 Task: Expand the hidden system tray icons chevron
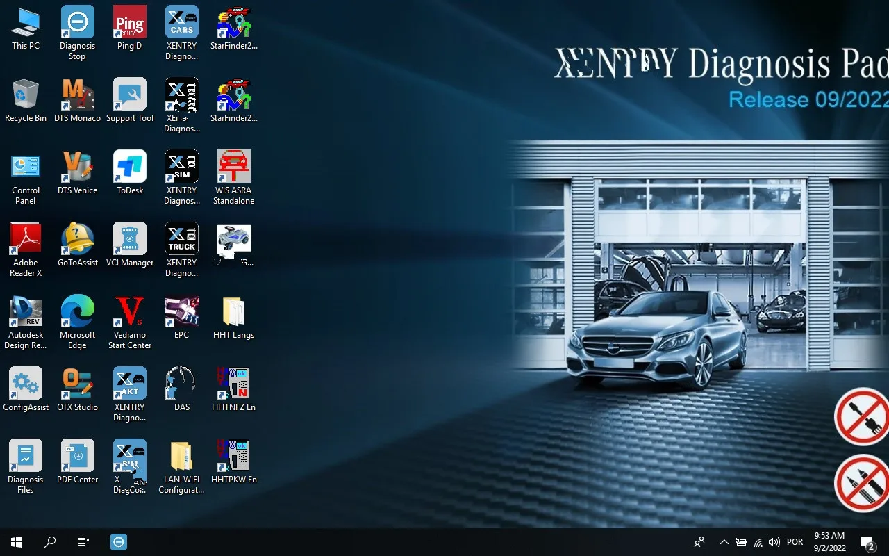pyautogui.click(x=724, y=542)
